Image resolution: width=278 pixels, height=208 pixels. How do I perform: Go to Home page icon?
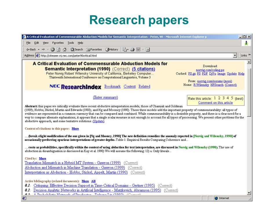(65, 49)
